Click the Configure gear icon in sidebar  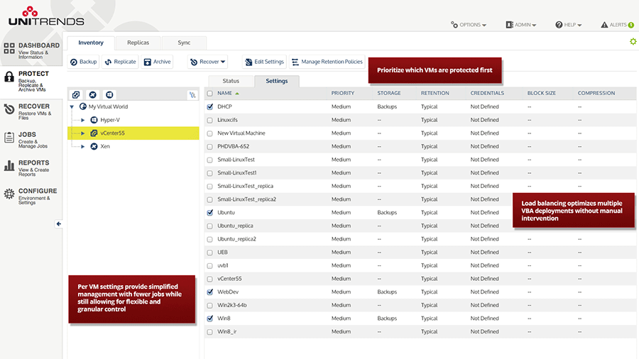tap(9, 194)
